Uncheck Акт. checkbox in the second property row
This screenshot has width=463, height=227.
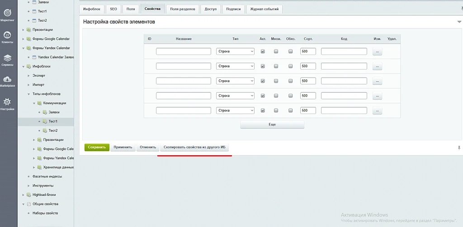[x=263, y=66]
